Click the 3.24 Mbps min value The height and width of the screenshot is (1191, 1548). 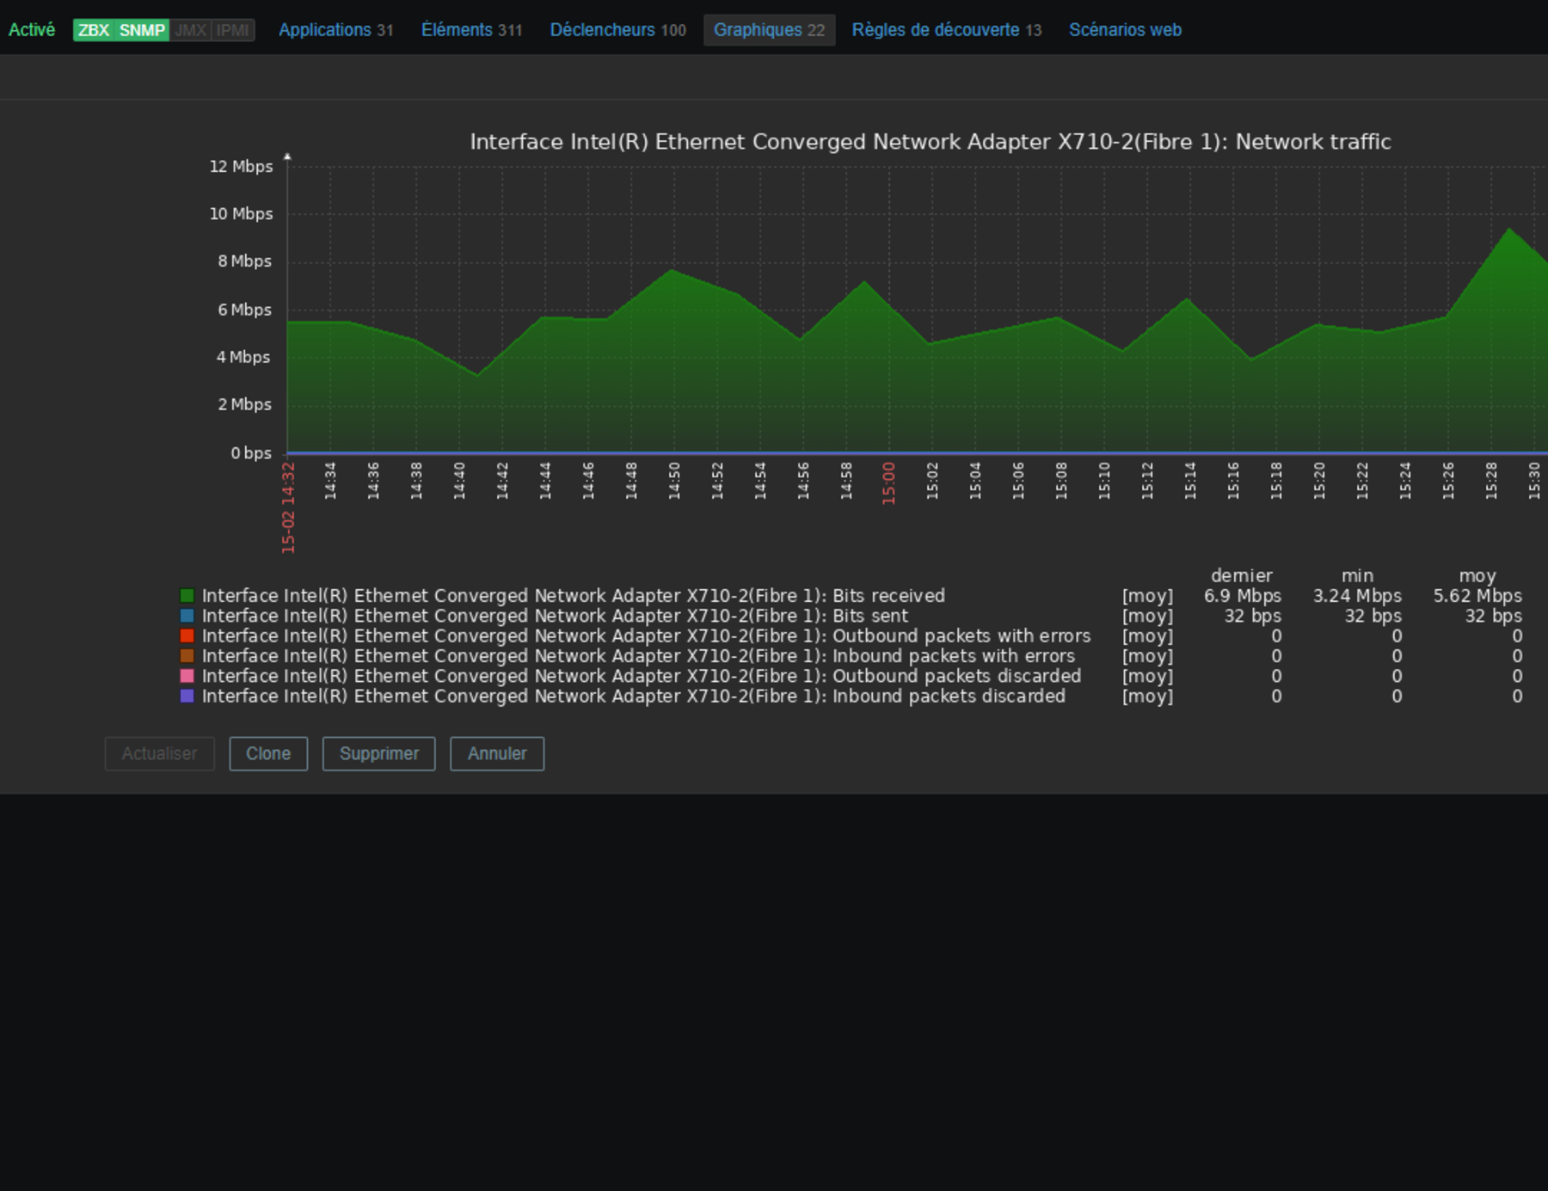(x=1357, y=596)
